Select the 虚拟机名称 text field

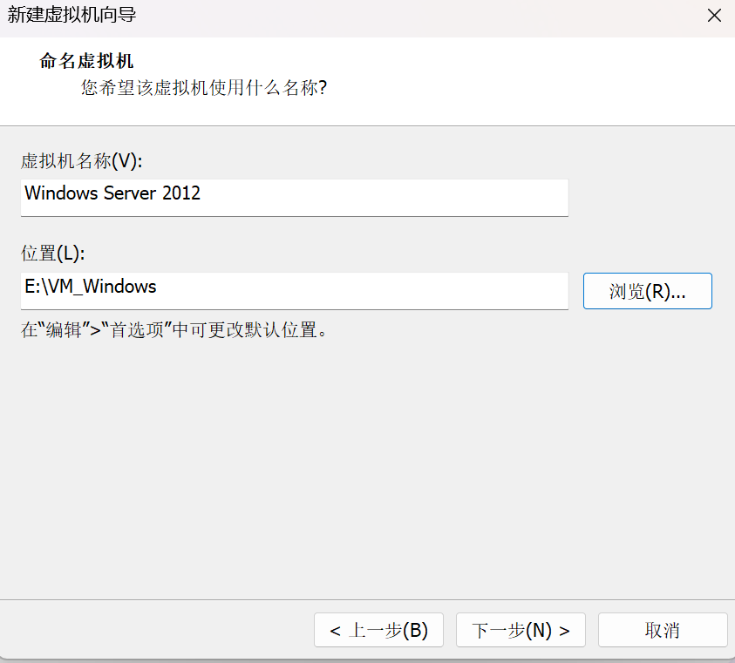[x=294, y=198]
